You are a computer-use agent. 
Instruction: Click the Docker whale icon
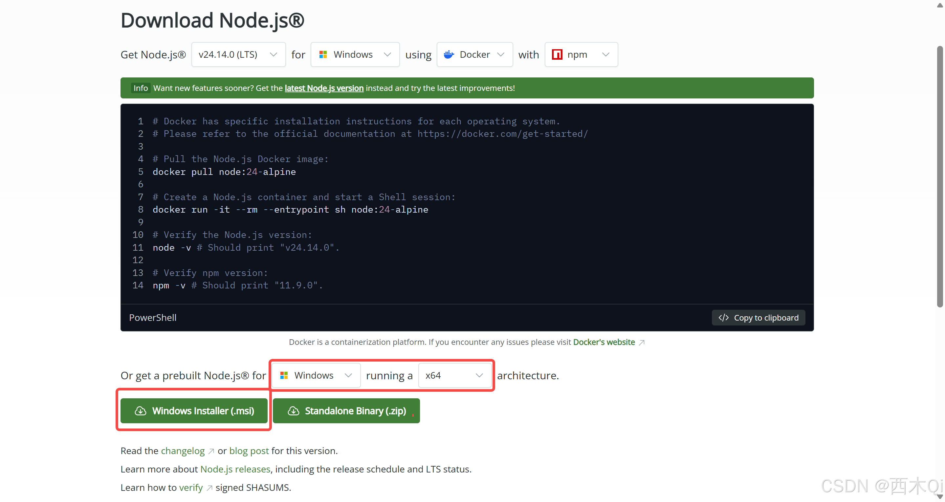click(x=449, y=55)
